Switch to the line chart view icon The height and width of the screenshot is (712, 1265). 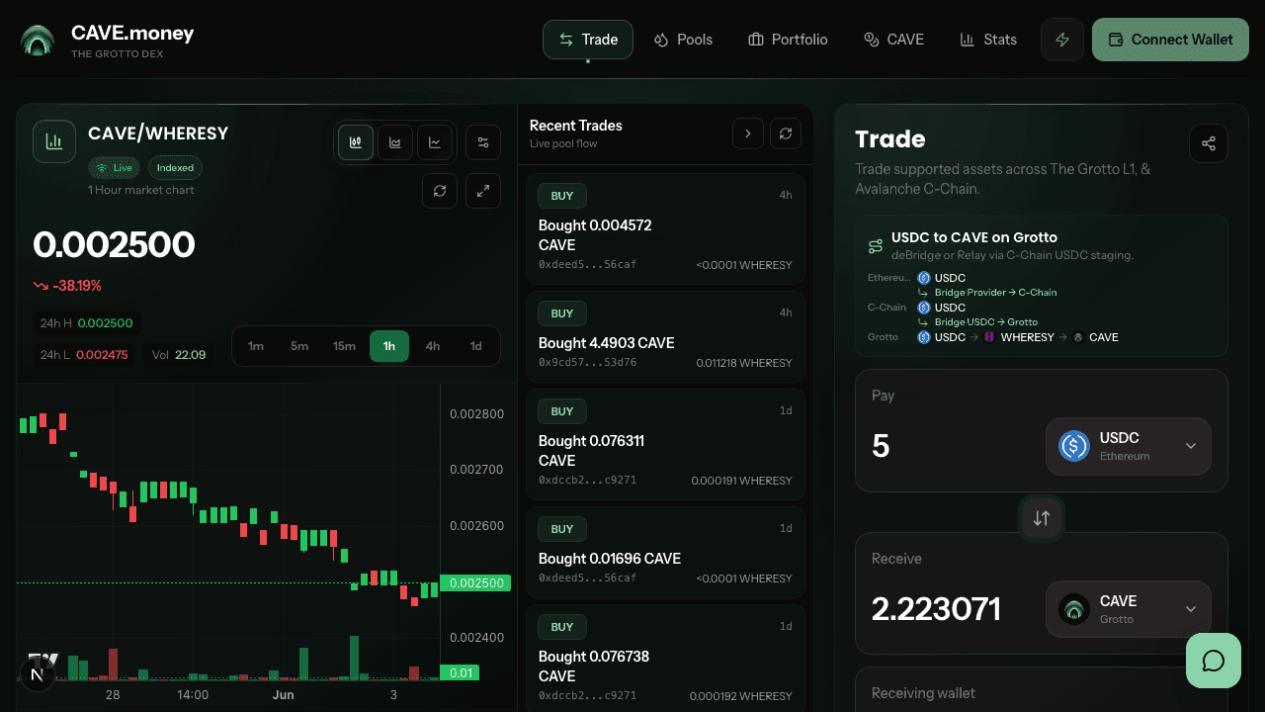(x=435, y=142)
